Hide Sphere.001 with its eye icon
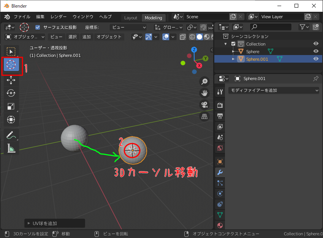 316,59
